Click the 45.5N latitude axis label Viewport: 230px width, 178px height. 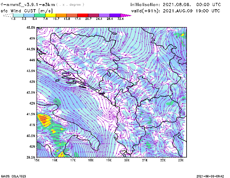pos(31,28)
